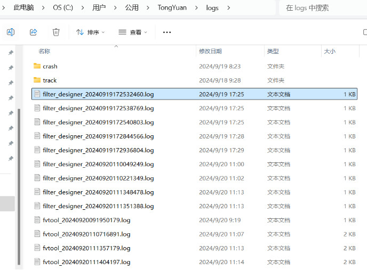Select filter_designer_20240920110221349.log file icon
This screenshot has height=270, width=367.
click(x=37, y=178)
